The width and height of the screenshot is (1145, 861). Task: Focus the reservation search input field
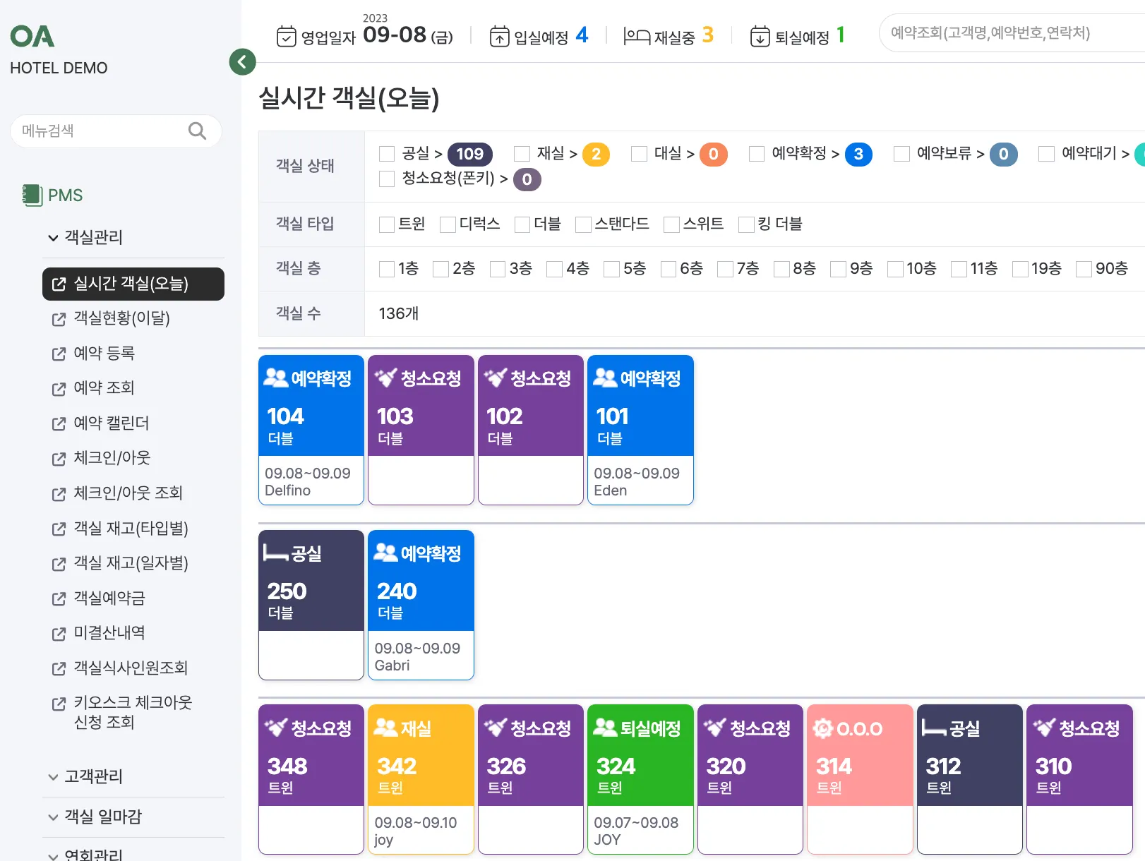[x=1009, y=33]
